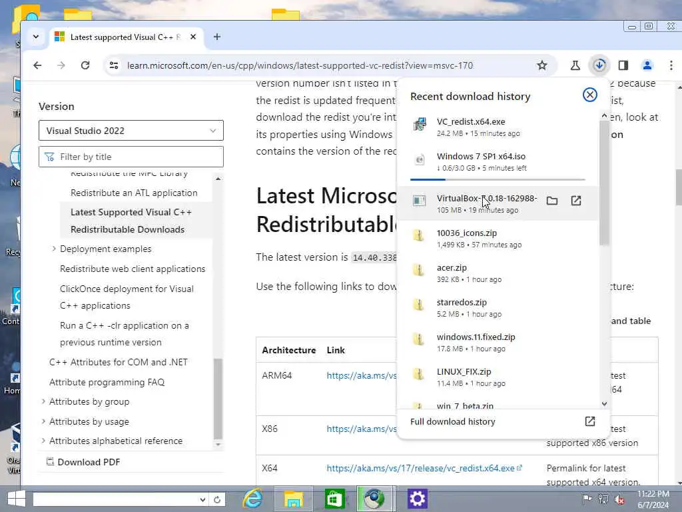Open Latest Supported Visual C++ Redistributable Downloads

[x=131, y=221]
